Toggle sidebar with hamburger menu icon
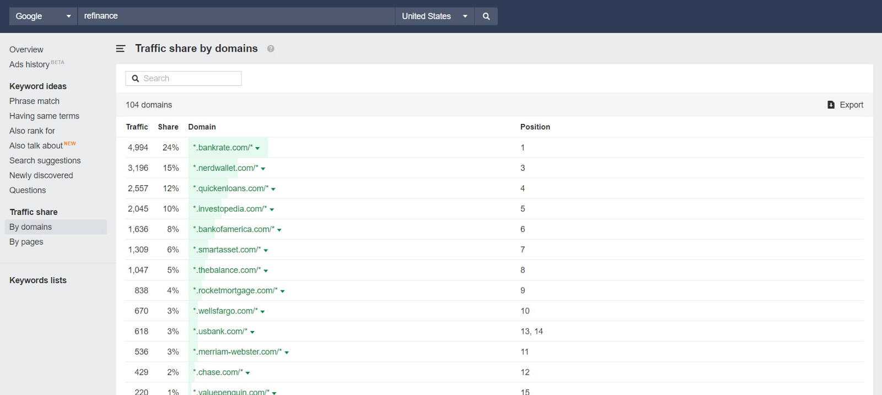This screenshot has width=882, height=395. 121,48
